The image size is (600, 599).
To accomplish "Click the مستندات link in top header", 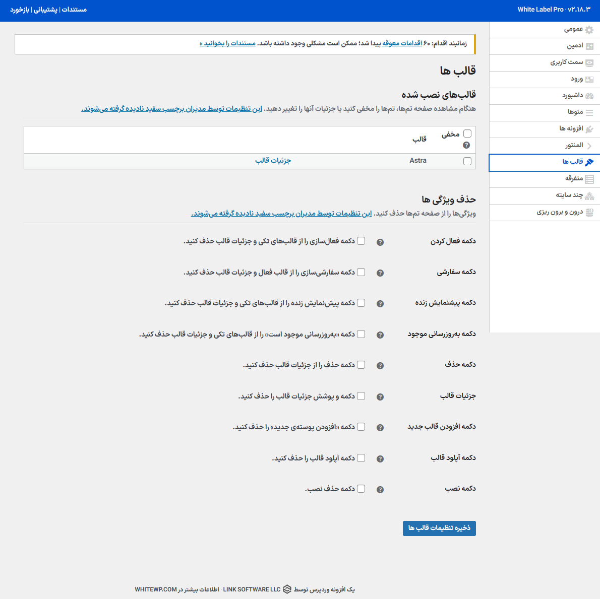I will click(74, 10).
